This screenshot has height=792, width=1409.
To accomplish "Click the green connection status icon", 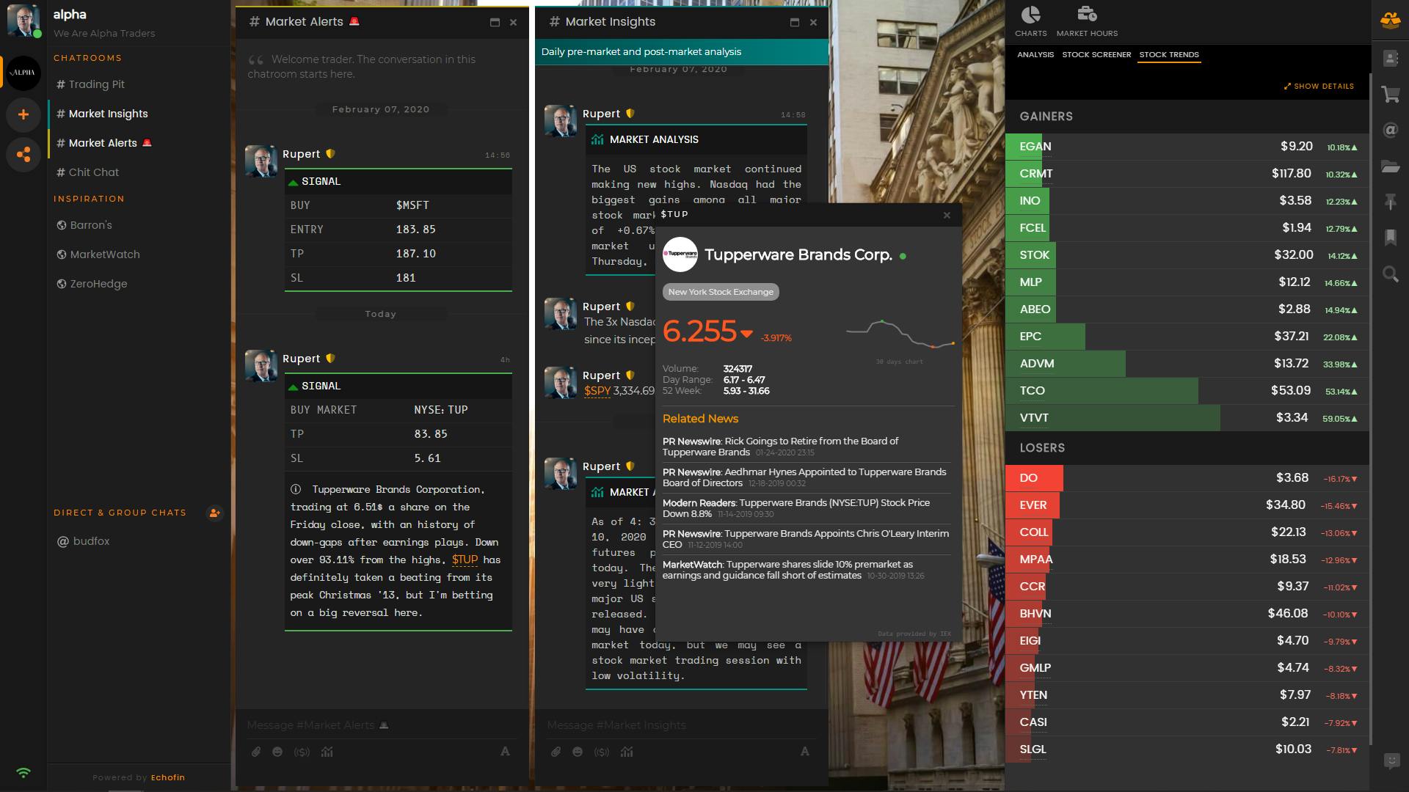I will pyautogui.click(x=23, y=773).
